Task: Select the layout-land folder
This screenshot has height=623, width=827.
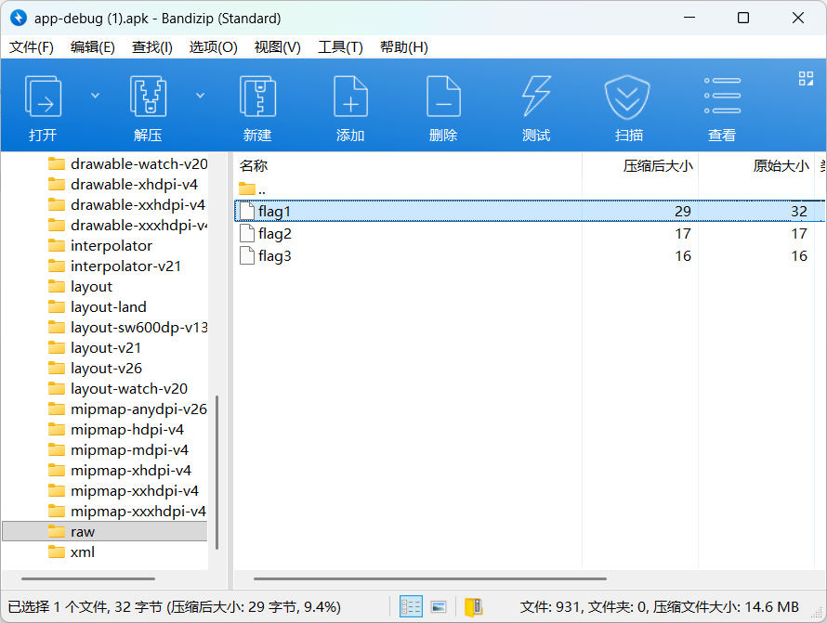Action: (97, 306)
